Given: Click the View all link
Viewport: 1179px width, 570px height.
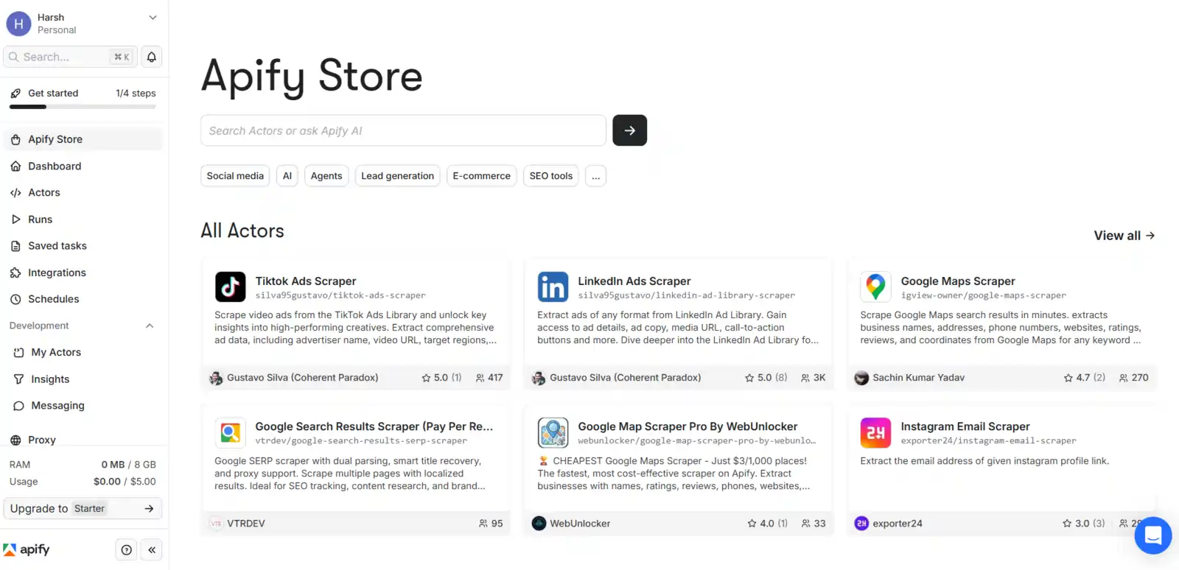Looking at the screenshot, I should click(x=1124, y=236).
